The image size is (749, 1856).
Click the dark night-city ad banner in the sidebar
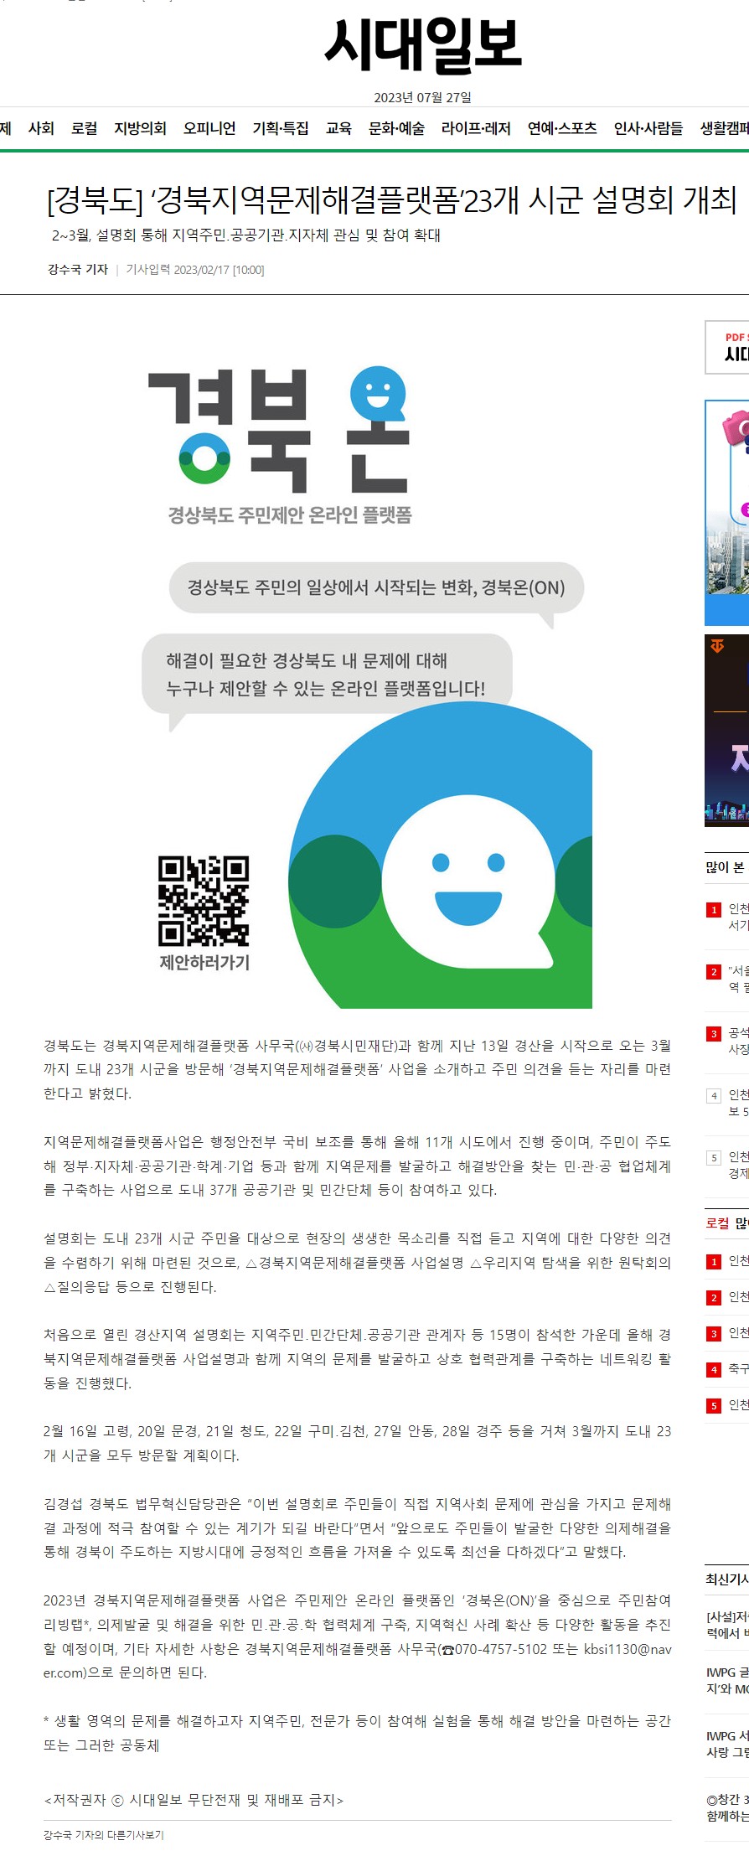727,731
